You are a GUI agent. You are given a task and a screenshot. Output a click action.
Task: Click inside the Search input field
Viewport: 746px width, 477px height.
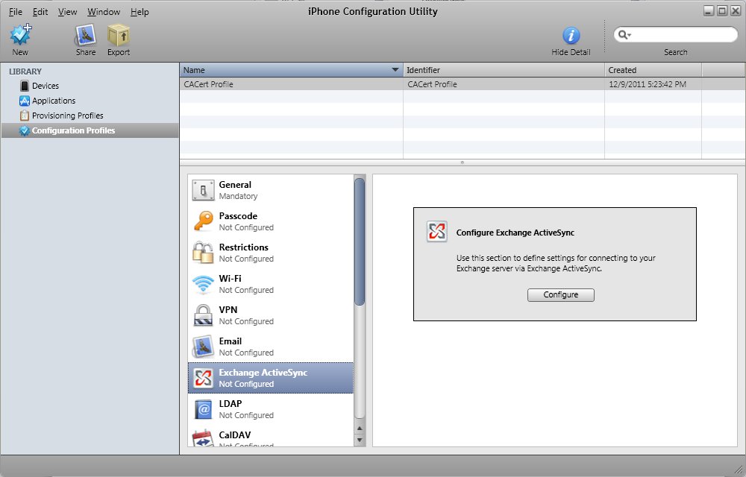point(683,35)
